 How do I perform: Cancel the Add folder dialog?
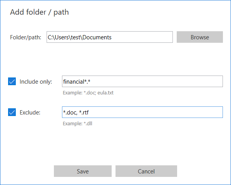click(146, 171)
